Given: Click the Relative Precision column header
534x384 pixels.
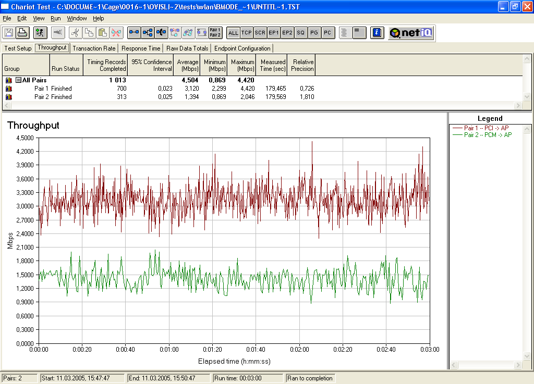Looking at the screenshot, I should [302, 65].
